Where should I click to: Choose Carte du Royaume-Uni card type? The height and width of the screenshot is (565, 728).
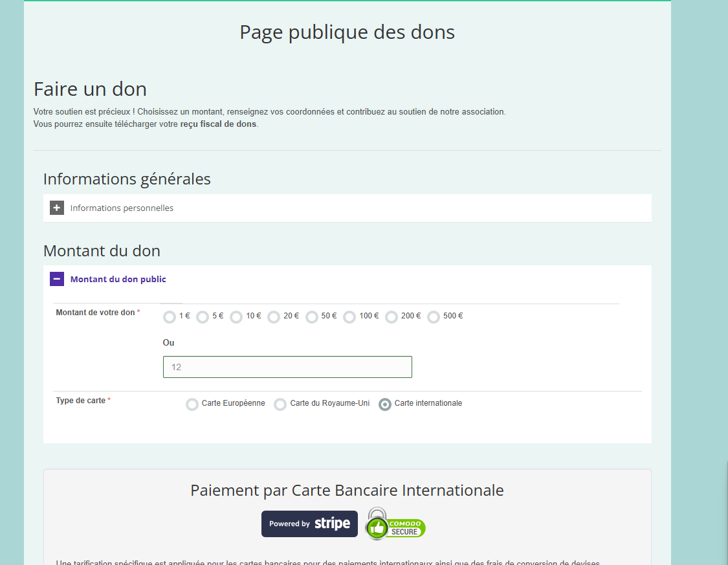click(280, 404)
